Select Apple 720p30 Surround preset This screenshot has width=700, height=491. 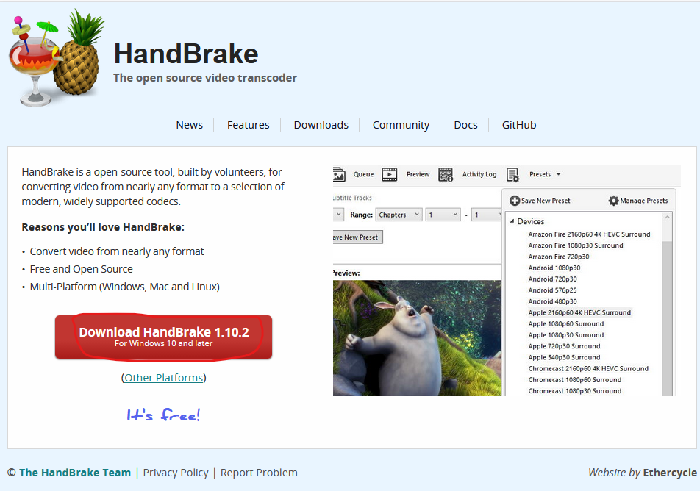coord(564,346)
